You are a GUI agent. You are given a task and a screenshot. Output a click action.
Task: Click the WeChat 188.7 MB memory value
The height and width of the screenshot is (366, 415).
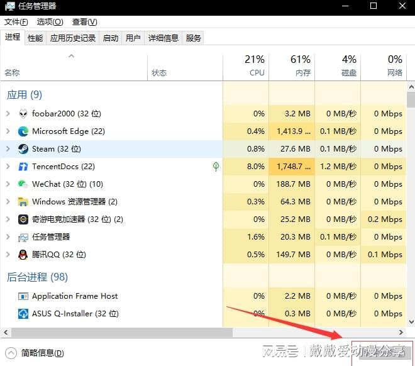pos(293,184)
